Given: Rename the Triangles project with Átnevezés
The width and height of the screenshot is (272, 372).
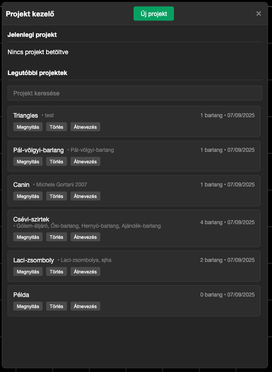Looking at the screenshot, I should pos(85,127).
